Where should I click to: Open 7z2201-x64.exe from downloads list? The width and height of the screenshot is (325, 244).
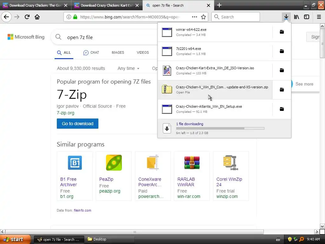pyautogui.click(x=215, y=51)
